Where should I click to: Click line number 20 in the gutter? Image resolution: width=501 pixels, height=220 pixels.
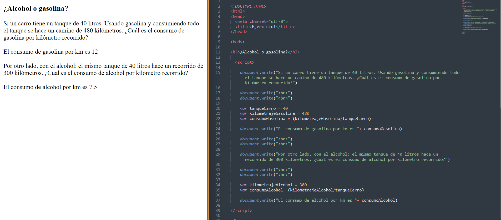[x=218, y=108]
